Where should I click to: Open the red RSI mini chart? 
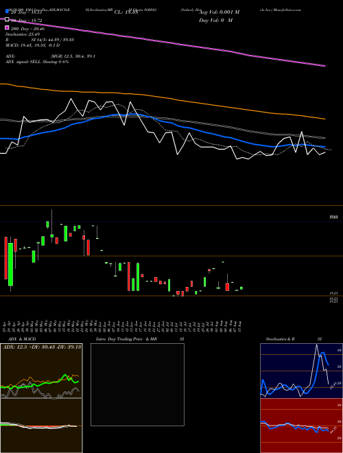[301, 426]
